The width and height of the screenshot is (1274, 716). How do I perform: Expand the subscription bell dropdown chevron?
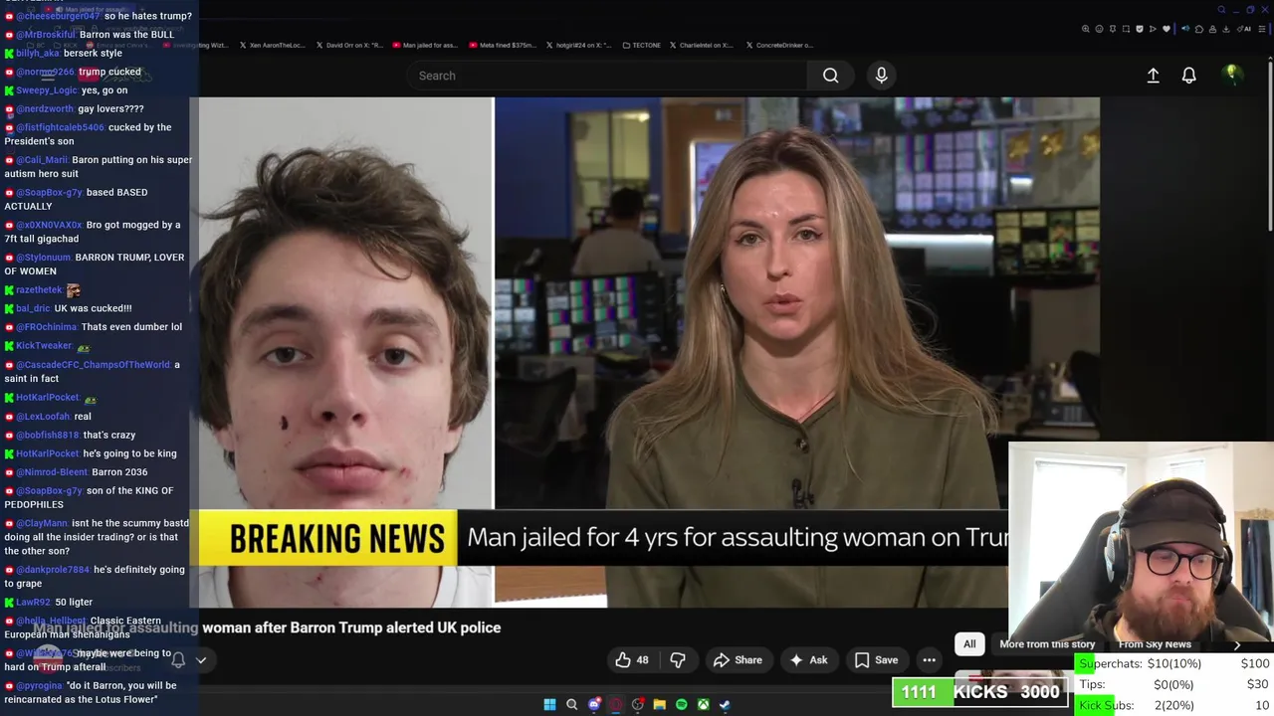(x=201, y=659)
